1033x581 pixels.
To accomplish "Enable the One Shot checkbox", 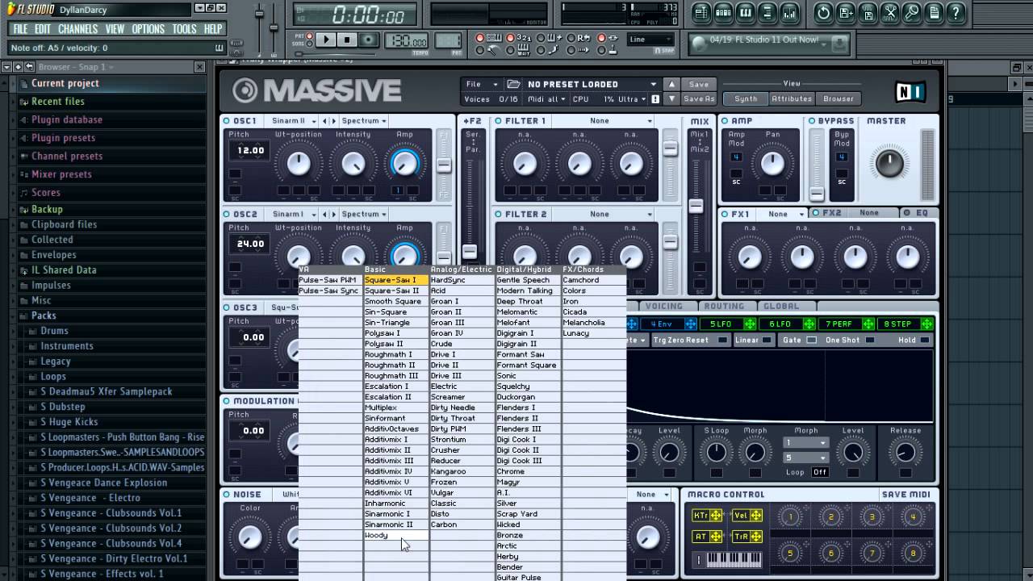I will (869, 341).
